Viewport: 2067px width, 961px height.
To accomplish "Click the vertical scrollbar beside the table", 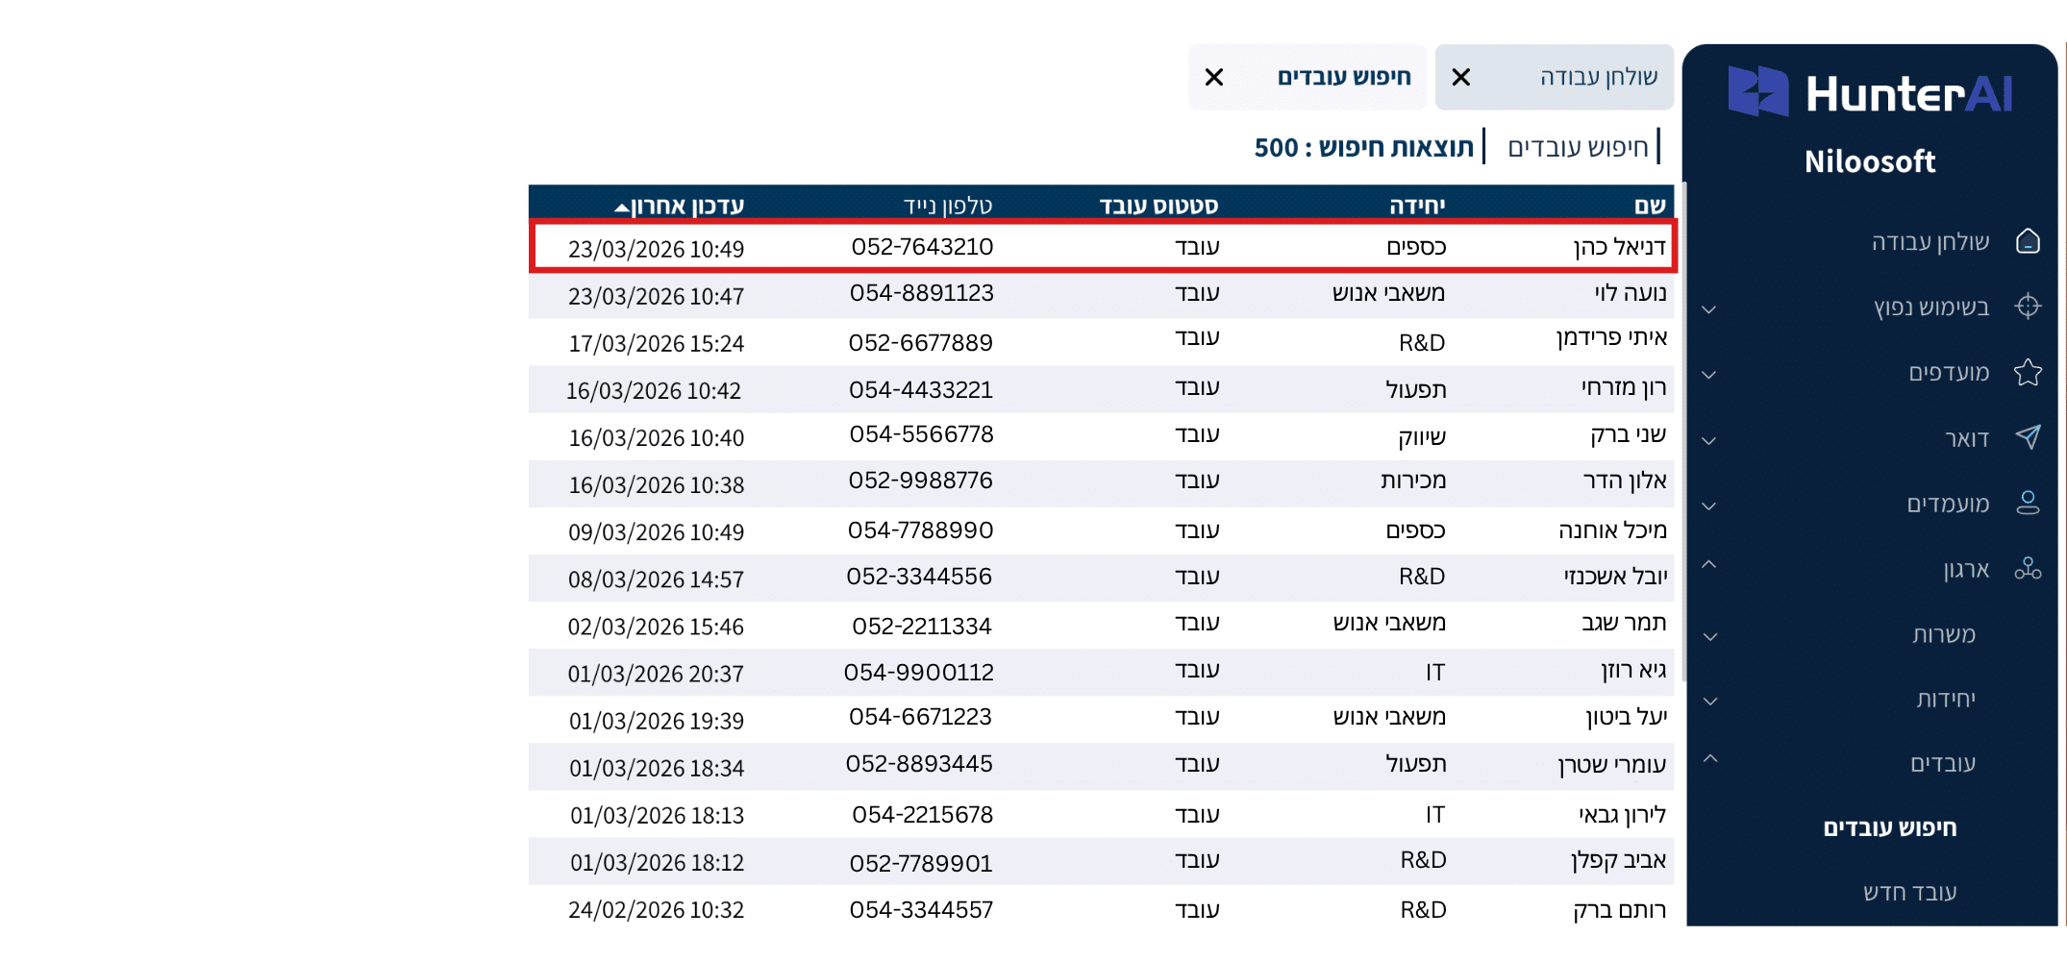I will coord(1681,432).
